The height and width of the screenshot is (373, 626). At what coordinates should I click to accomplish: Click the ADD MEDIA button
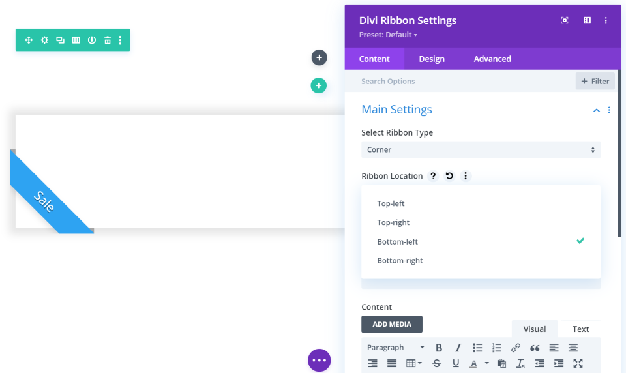tap(392, 324)
